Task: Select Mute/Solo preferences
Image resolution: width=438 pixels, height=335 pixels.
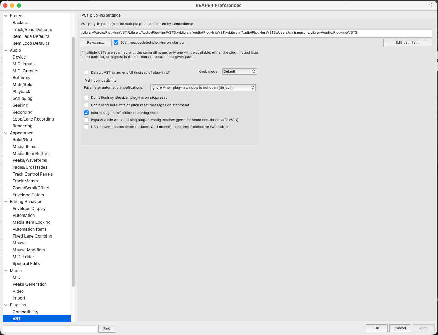Action: pos(22,85)
